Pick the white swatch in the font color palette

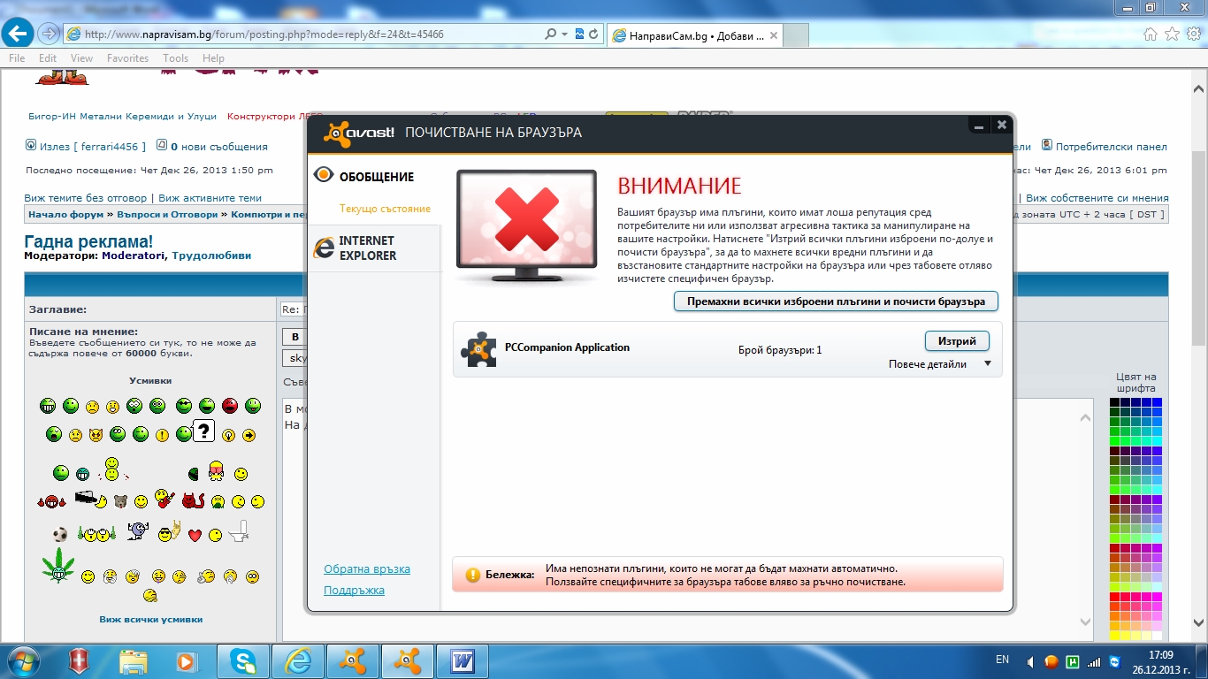1157,636
